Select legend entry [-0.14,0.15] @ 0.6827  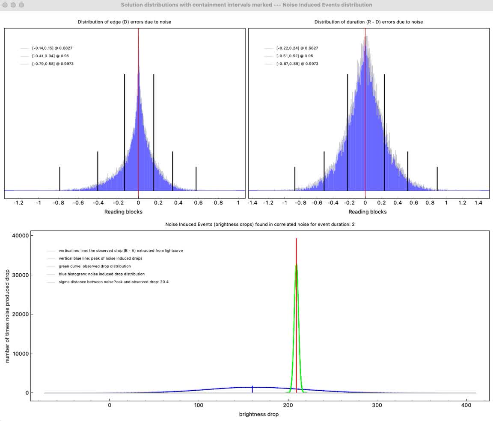tap(49, 48)
